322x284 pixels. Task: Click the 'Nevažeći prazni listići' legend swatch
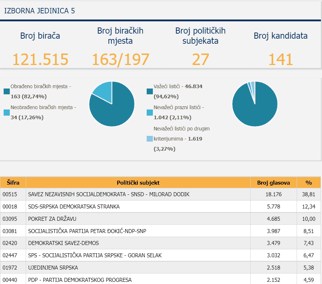point(150,112)
